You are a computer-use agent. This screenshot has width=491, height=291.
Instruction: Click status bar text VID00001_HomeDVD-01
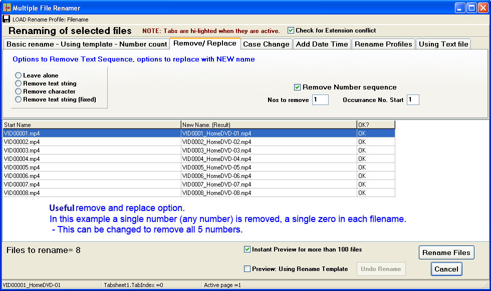coord(32,285)
